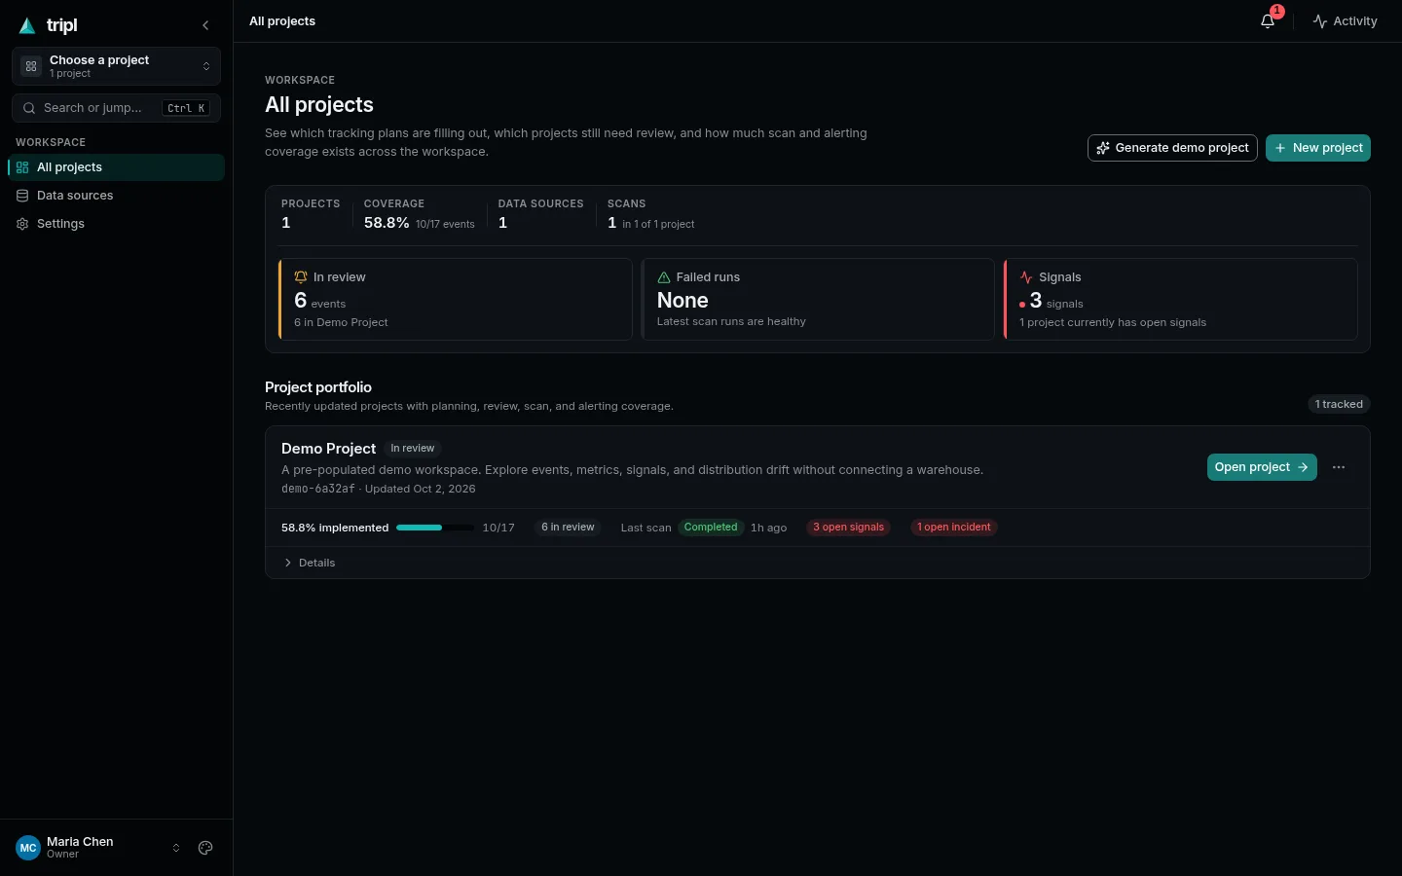Click the Completed scan status badge
Image resolution: width=1402 pixels, height=876 pixels.
(x=711, y=528)
